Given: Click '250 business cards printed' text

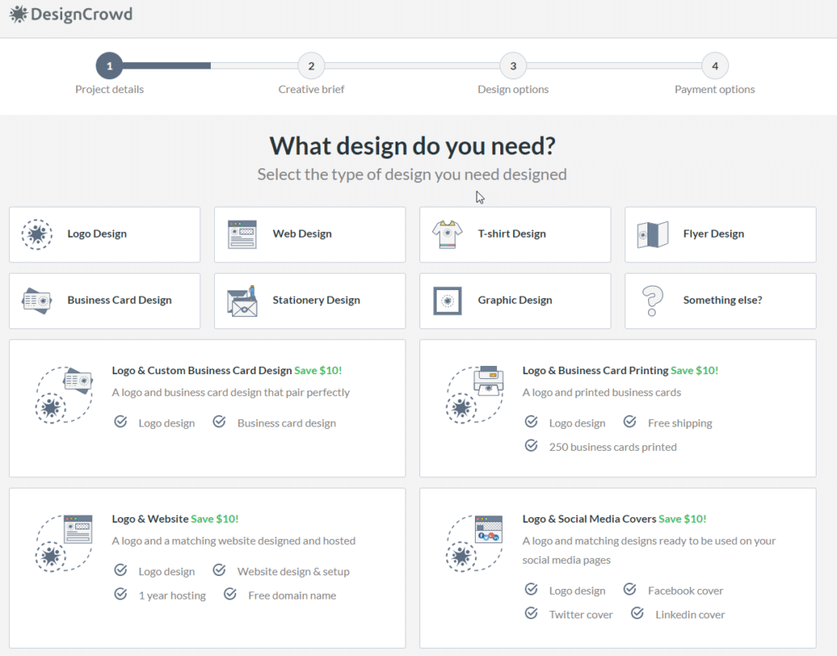Looking at the screenshot, I should (x=613, y=447).
